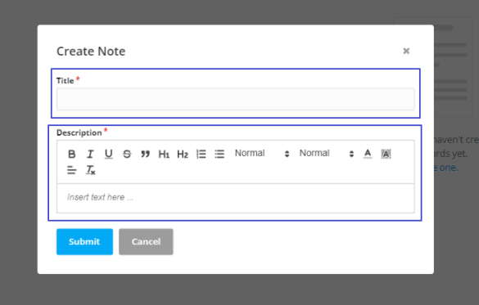This screenshot has width=479, height=305.
Task: Open the text alignment options
Action: pos(72,170)
